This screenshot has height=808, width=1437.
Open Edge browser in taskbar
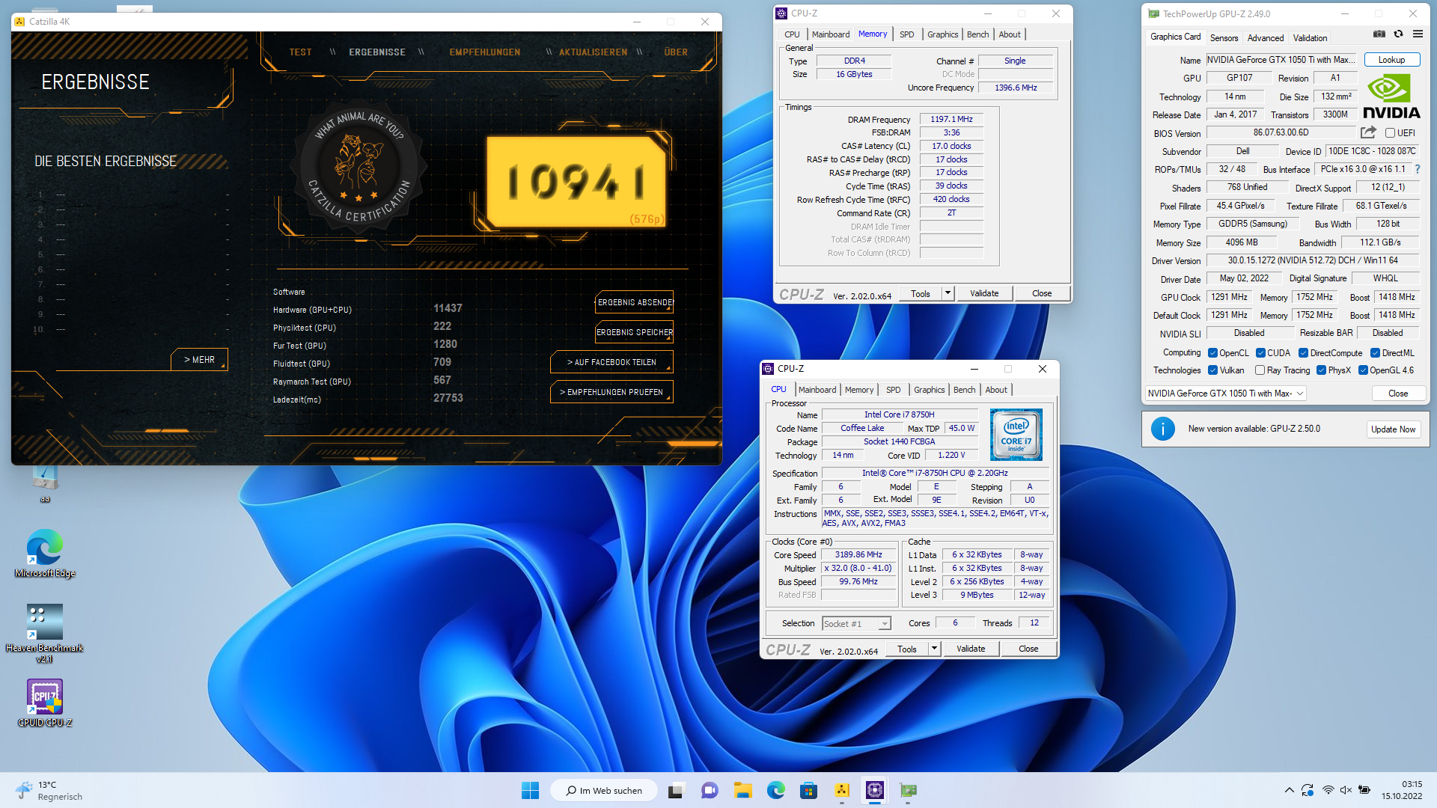coord(775,790)
